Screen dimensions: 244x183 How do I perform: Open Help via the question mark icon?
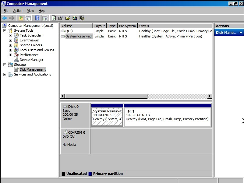[x=37, y=18]
